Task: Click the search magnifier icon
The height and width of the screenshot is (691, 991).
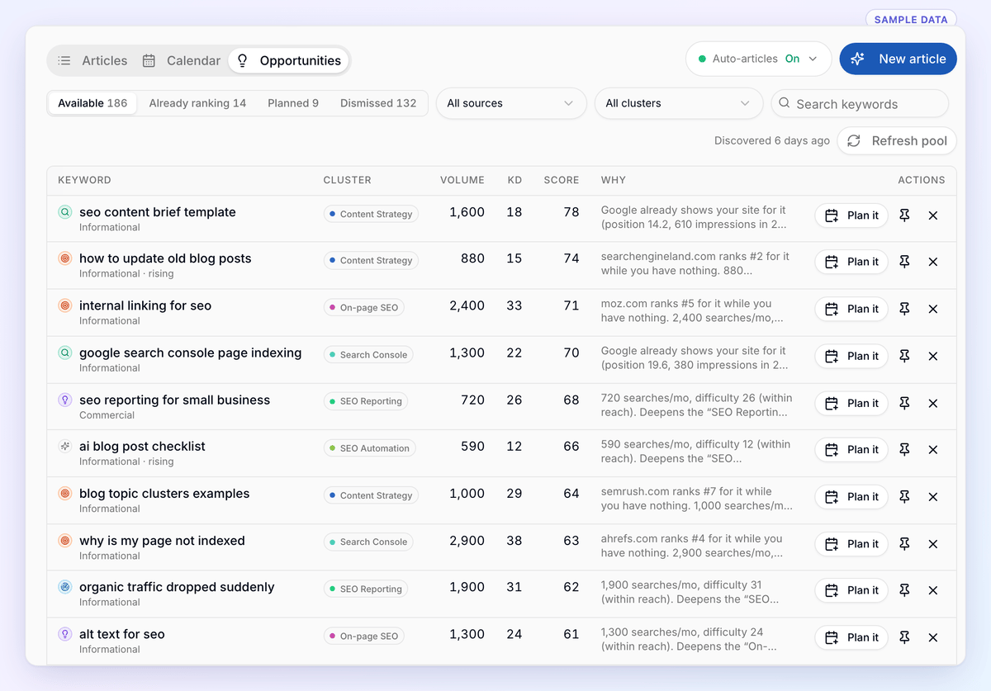Action: coord(785,104)
